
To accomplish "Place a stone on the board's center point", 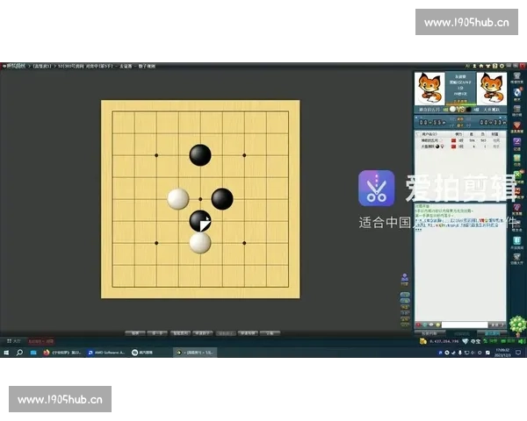I will [x=200, y=199].
